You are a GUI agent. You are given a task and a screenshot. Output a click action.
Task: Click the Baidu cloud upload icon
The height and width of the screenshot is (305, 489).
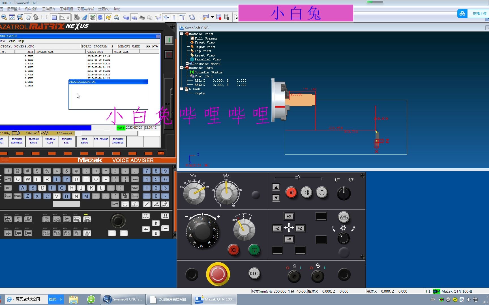(x=462, y=13)
